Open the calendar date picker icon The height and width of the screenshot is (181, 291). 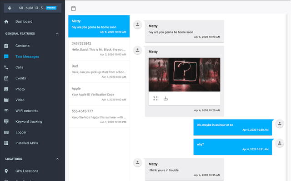coord(74,8)
